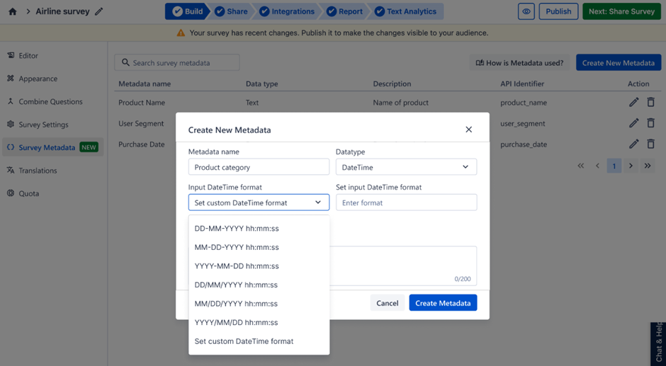666x366 pixels.
Task: Click the home icon in breadcrumb
Action: (x=12, y=11)
